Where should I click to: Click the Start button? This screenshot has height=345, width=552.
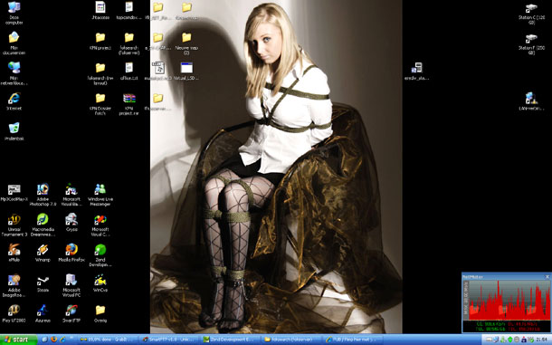pyautogui.click(x=19, y=340)
